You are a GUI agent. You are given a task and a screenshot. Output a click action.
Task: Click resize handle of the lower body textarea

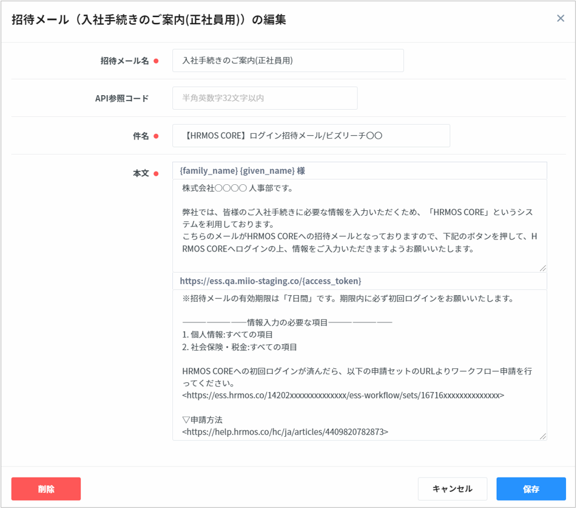tap(542, 436)
